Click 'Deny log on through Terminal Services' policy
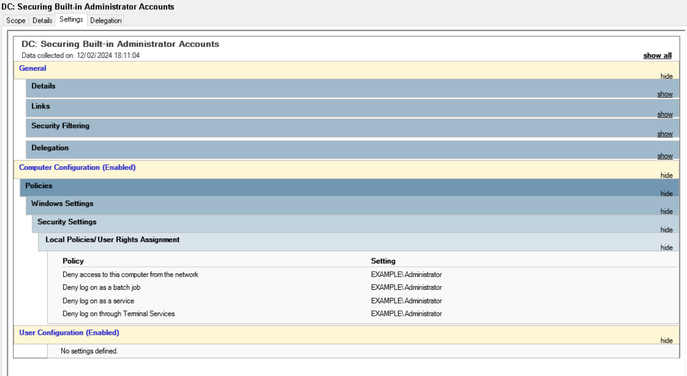 coord(118,314)
